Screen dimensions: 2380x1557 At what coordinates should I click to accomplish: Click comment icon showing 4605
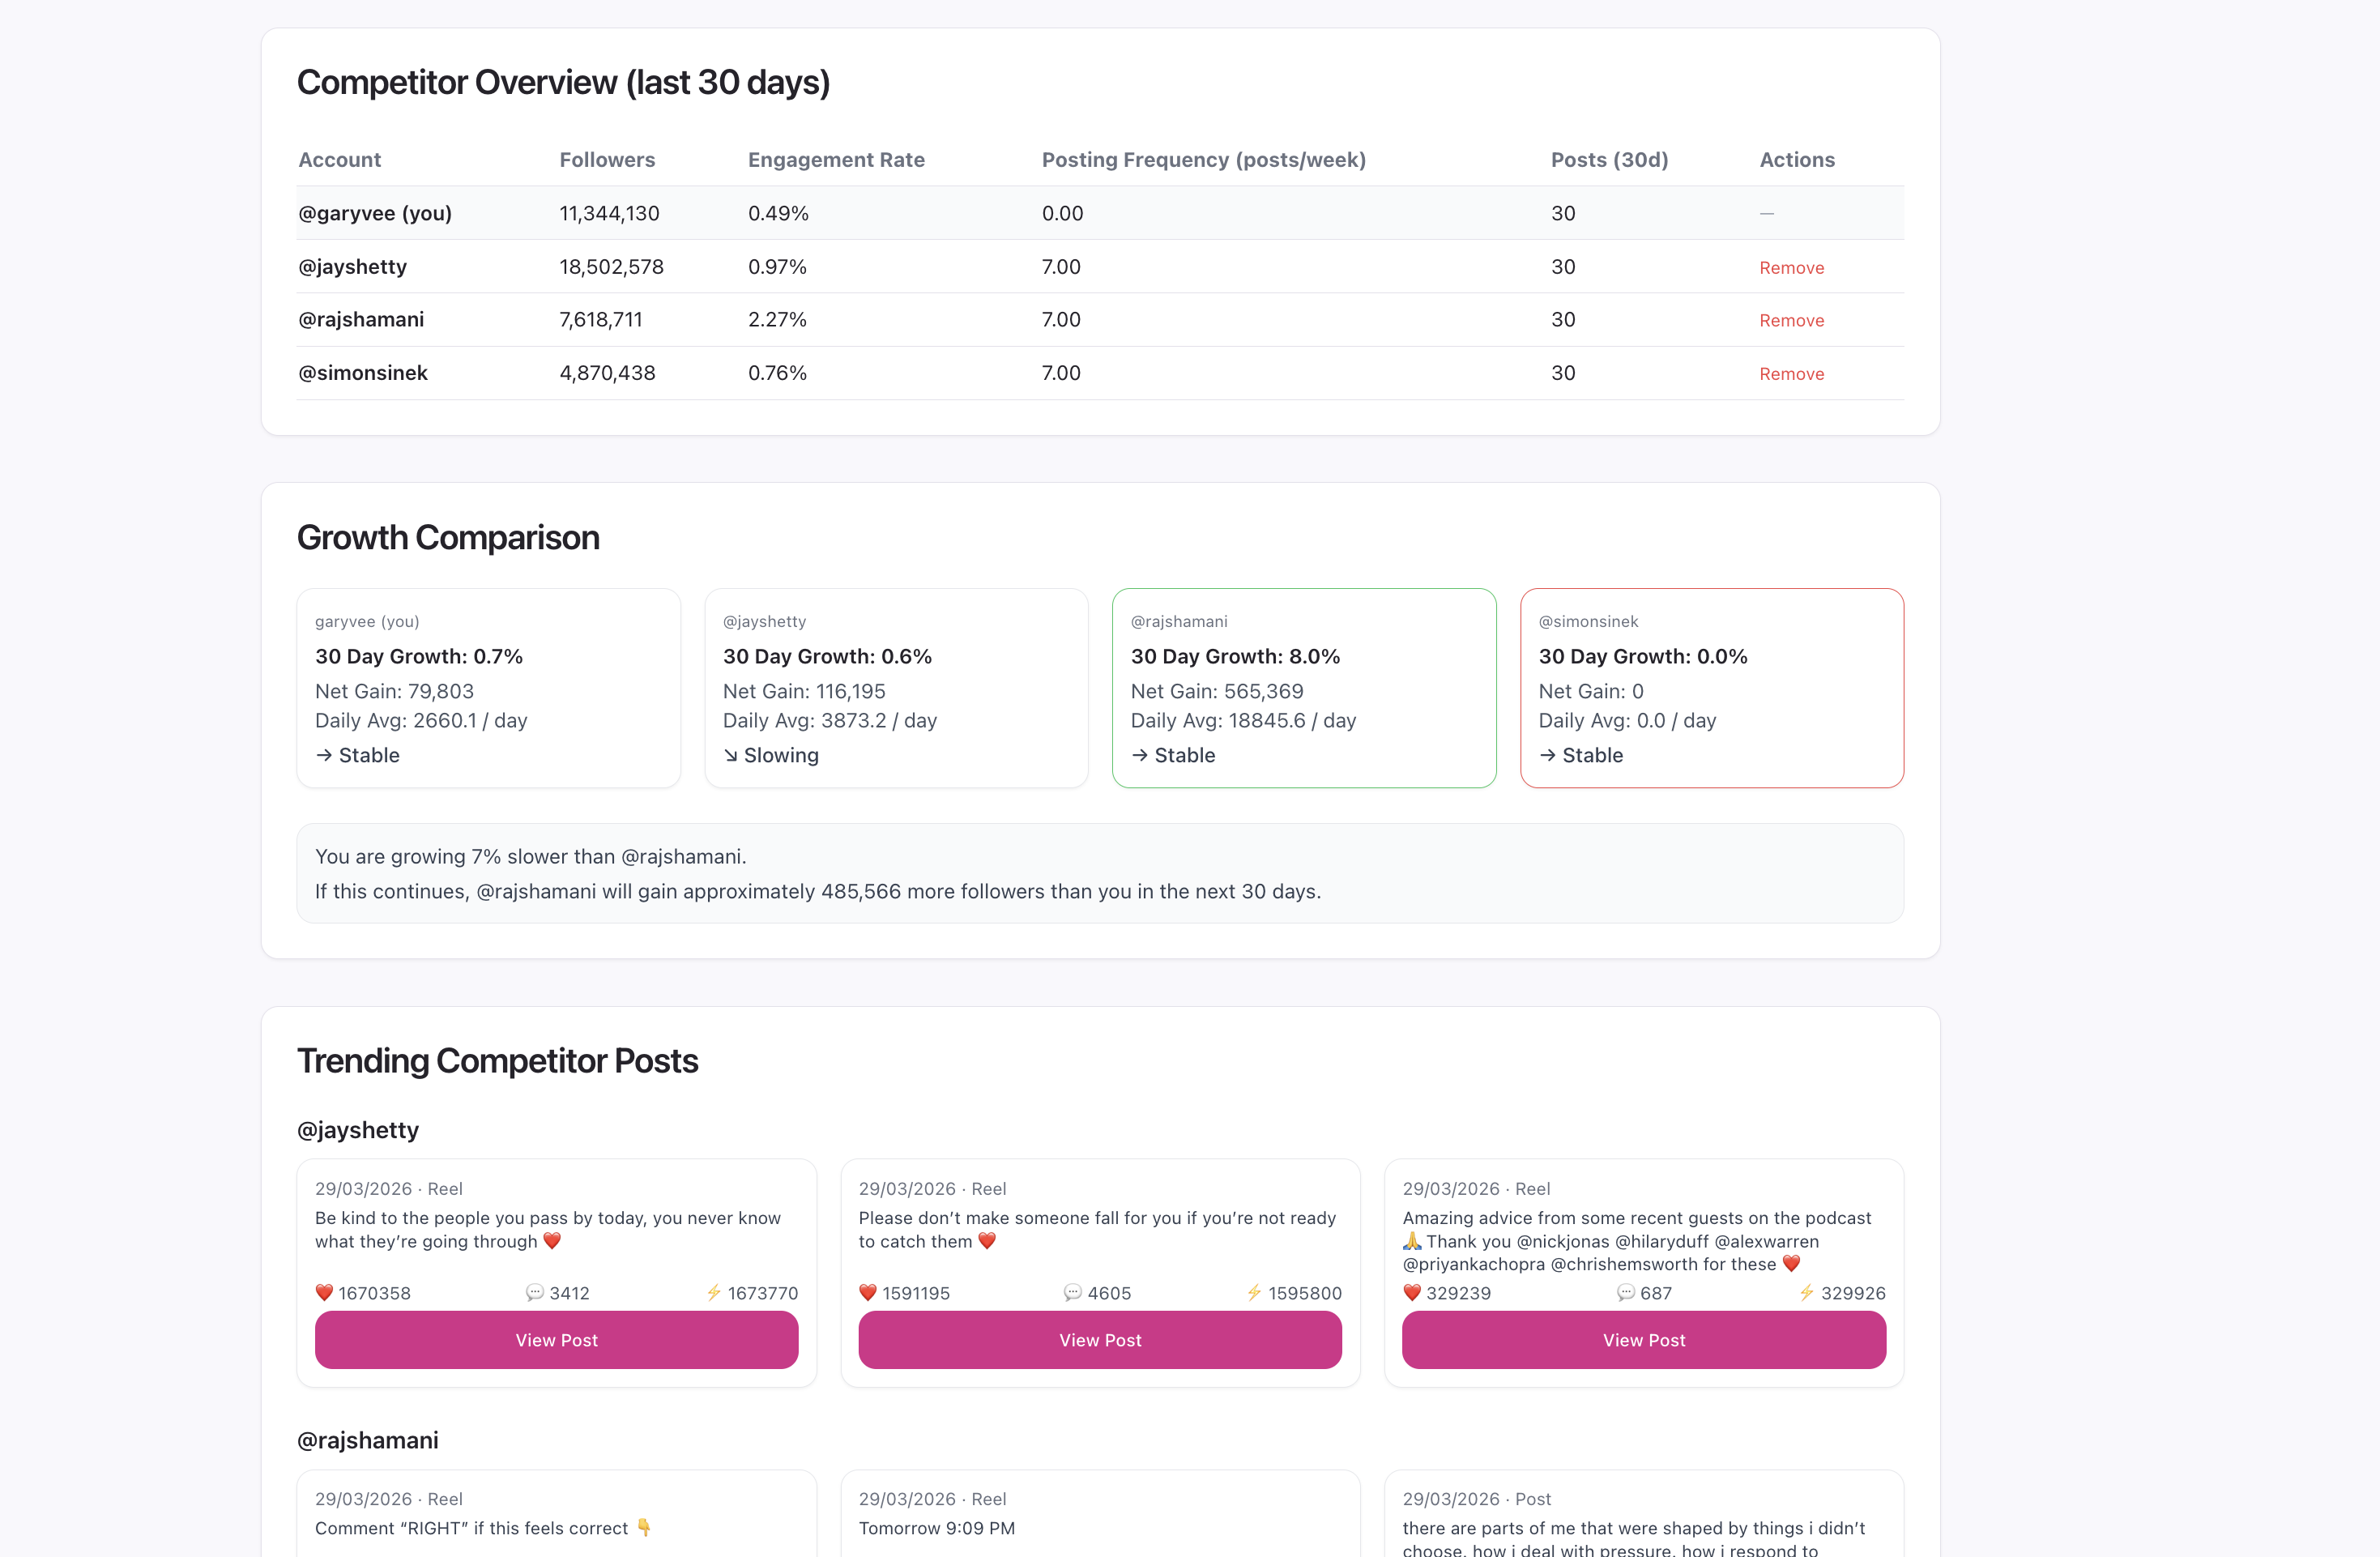(x=1072, y=1292)
